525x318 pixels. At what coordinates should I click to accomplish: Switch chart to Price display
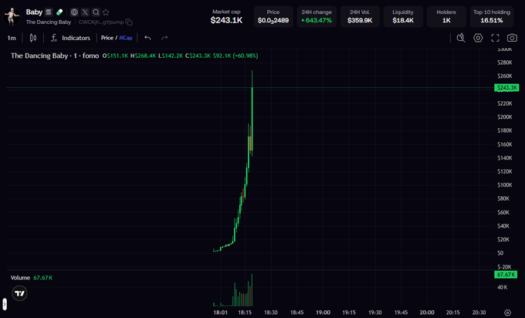pyautogui.click(x=107, y=38)
